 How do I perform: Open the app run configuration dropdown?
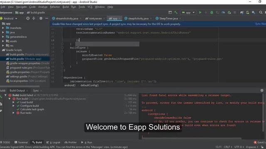tap(188, 12)
